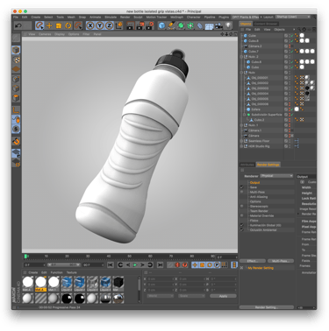Click the Spline pen icon
Viewport: 329px width, 331px height.
[x=171, y=25]
